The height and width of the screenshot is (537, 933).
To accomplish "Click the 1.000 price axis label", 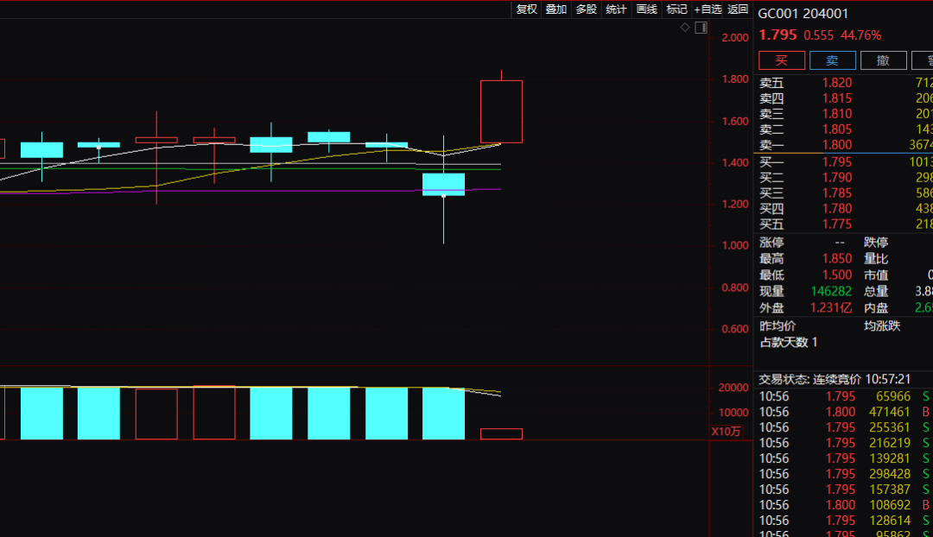I will click(x=735, y=245).
